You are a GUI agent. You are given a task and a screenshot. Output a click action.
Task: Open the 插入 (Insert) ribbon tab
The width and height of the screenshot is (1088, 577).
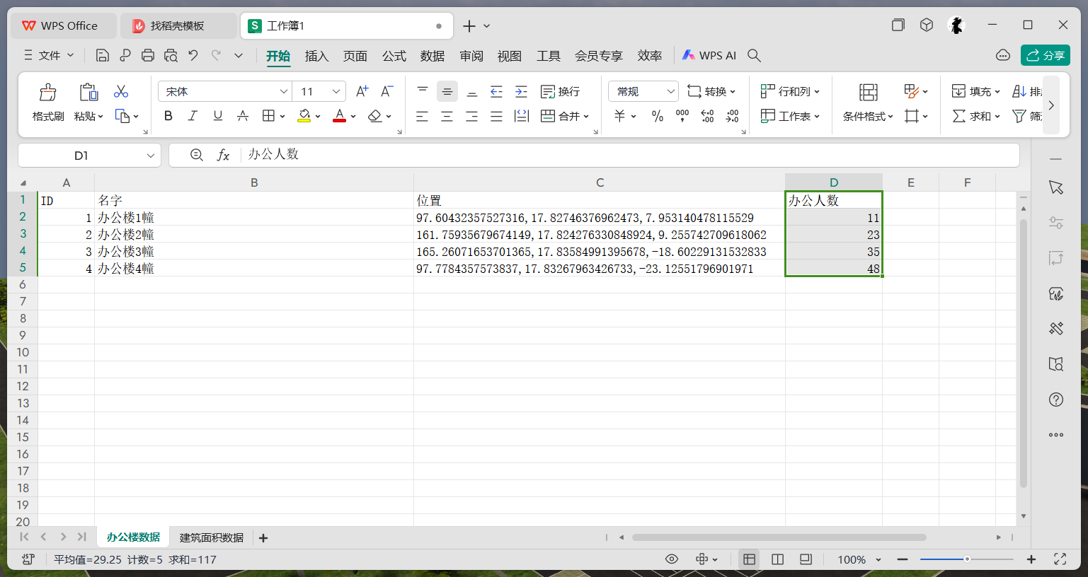[316, 56]
